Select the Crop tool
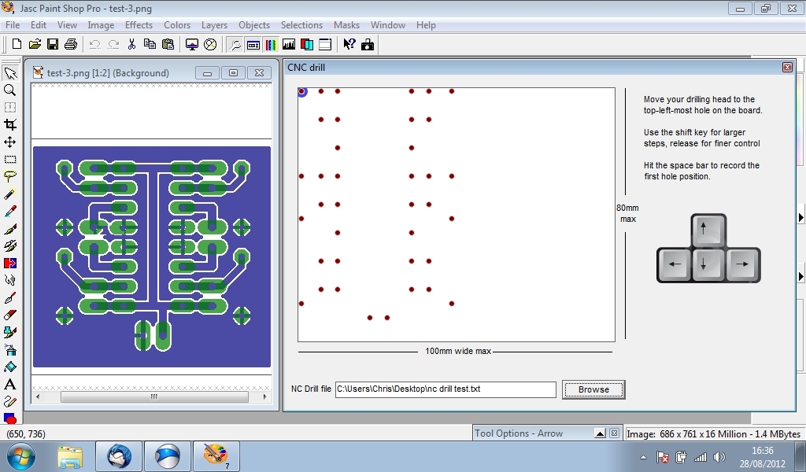Image resolution: width=806 pixels, height=472 pixels. [10, 124]
